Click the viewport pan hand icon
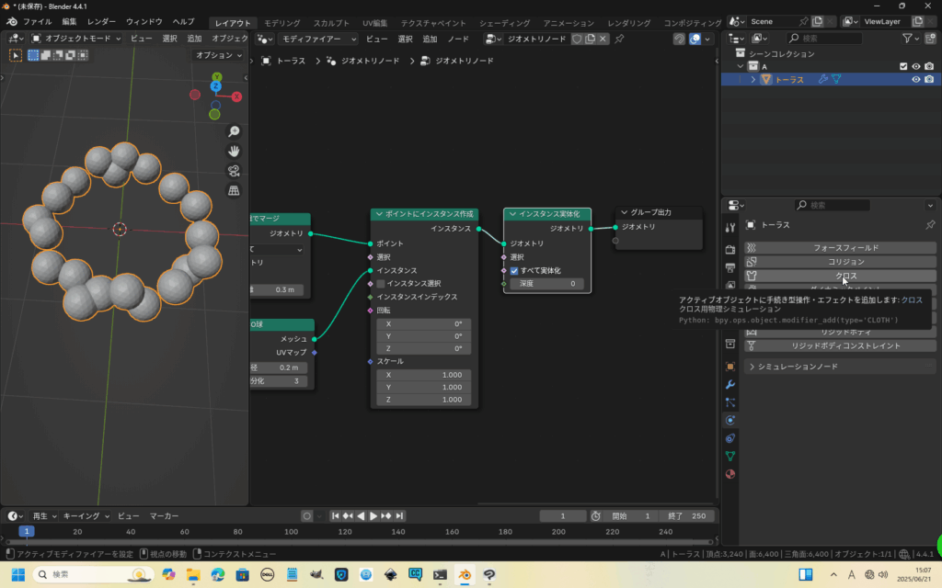 pyautogui.click(x=234, y=152)
